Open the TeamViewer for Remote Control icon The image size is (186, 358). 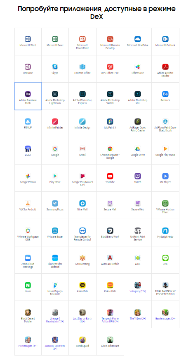(82, 231)
